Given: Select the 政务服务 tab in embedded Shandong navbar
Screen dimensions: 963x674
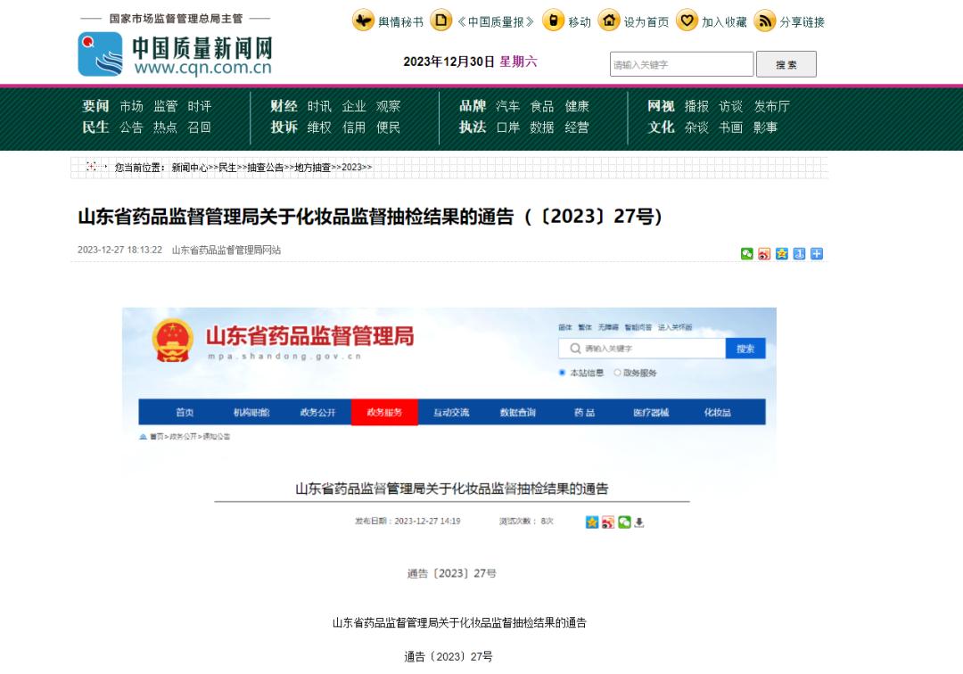Looking at the screenshot, I should pos(384,412).
